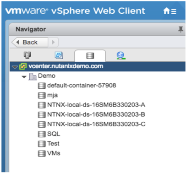186x173 pixels.
Task: Pin the Navigator panel
Action: [181, 29]
